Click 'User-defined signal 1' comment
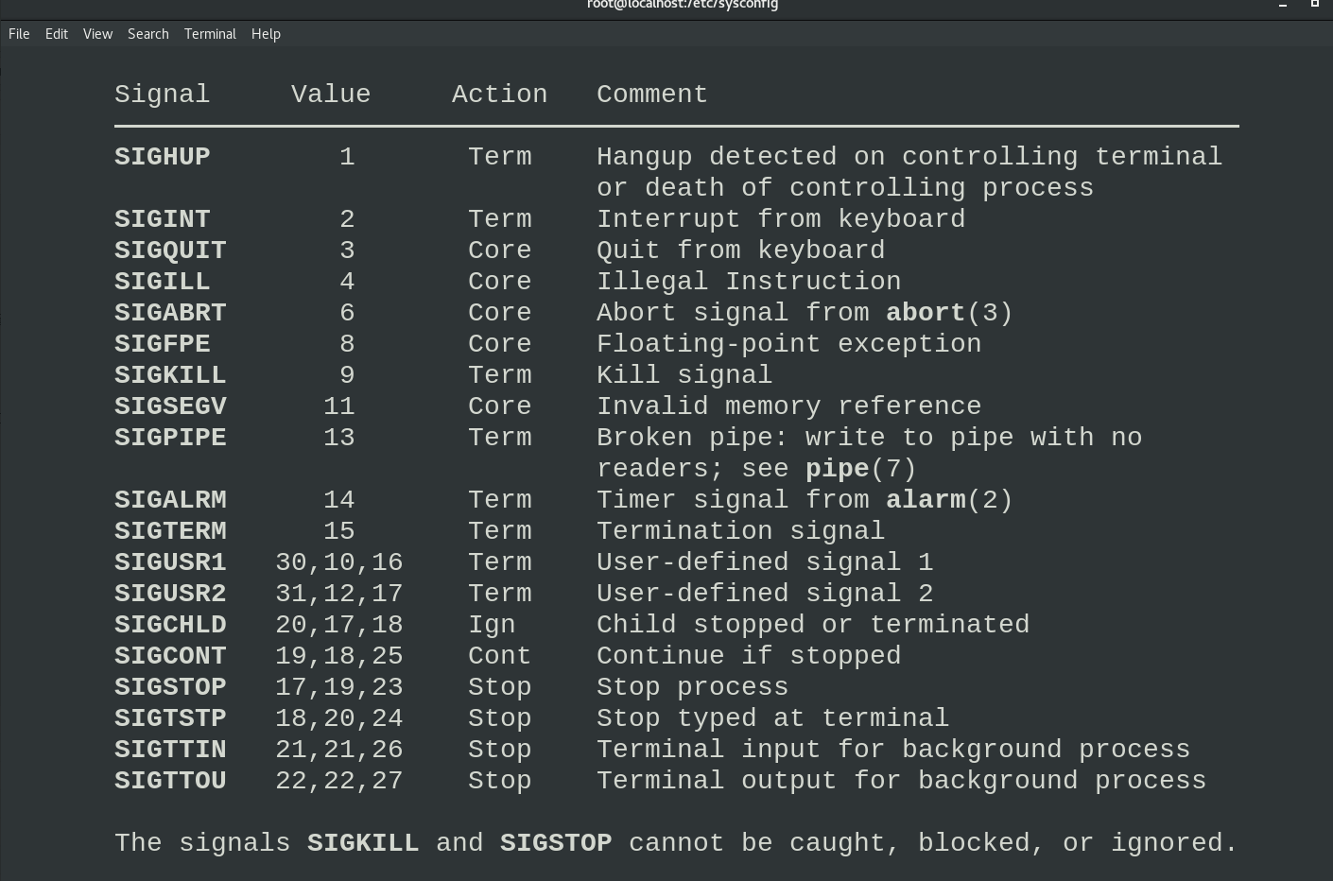The image size is (1333, 881). [x=765, y=562]
